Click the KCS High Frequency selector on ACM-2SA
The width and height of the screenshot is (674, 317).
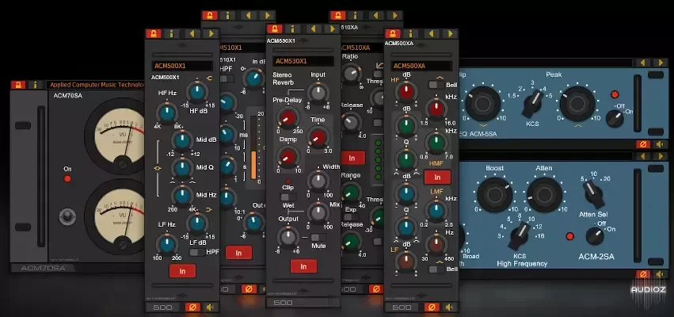pos(519,236)
